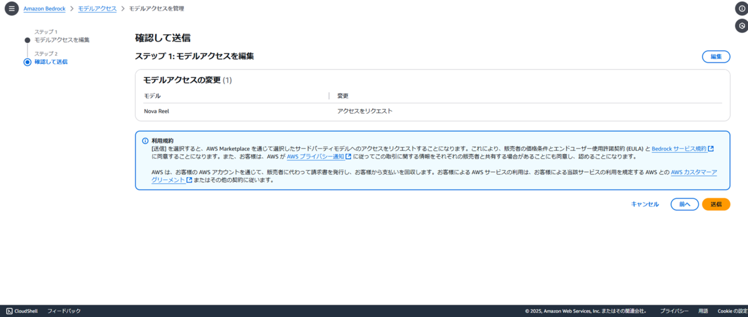748x317 pixels.
Task: Click the 利用規約 info icon
Action: pyautogui.click(x=145, y=140)
